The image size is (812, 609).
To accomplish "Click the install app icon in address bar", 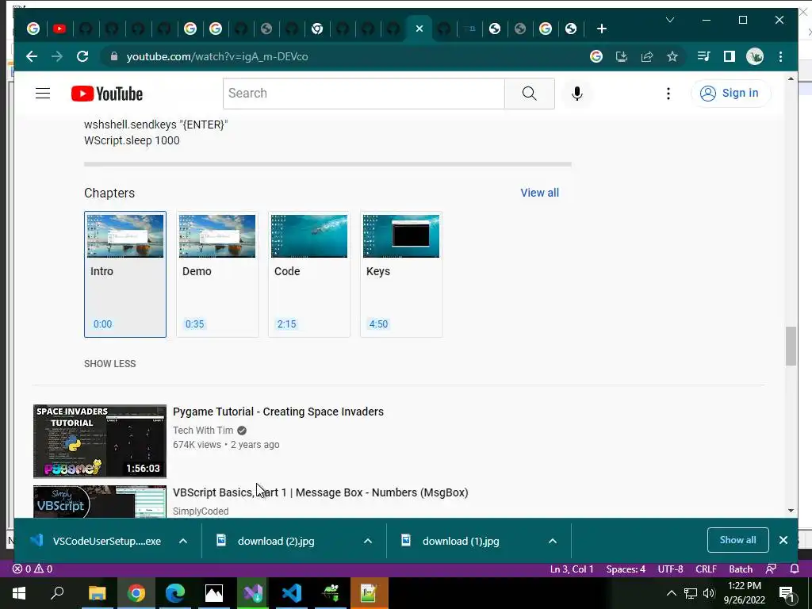I will pyautogui.click(x=622, y=56).
